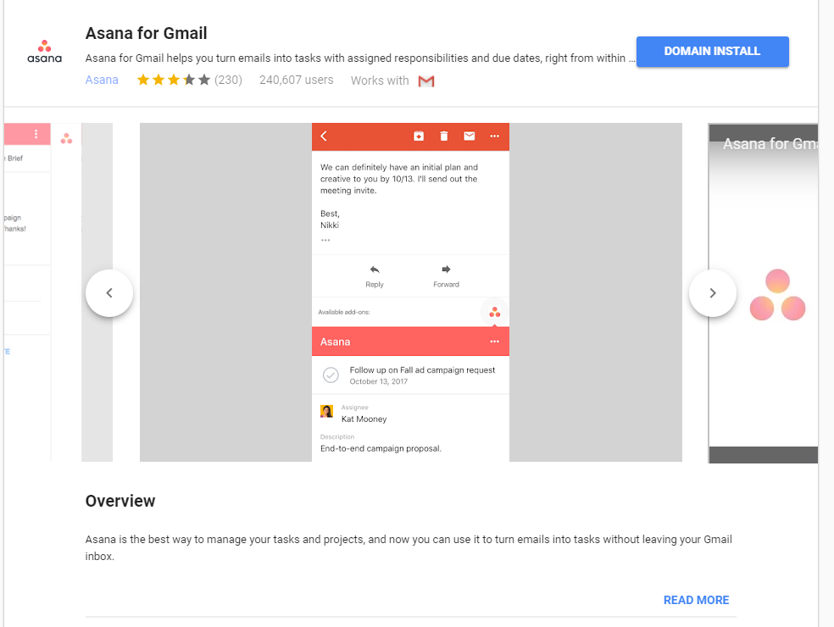Click the Asana dots icon in left thumbnail
The height and width of the screenshot is (627, 834).
click(x=66, y=138)
